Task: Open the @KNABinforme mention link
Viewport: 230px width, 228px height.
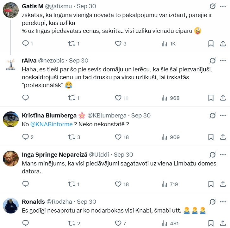Action: point(51,124)
